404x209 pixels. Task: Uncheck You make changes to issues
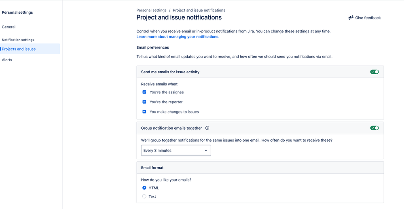[144, 112]
